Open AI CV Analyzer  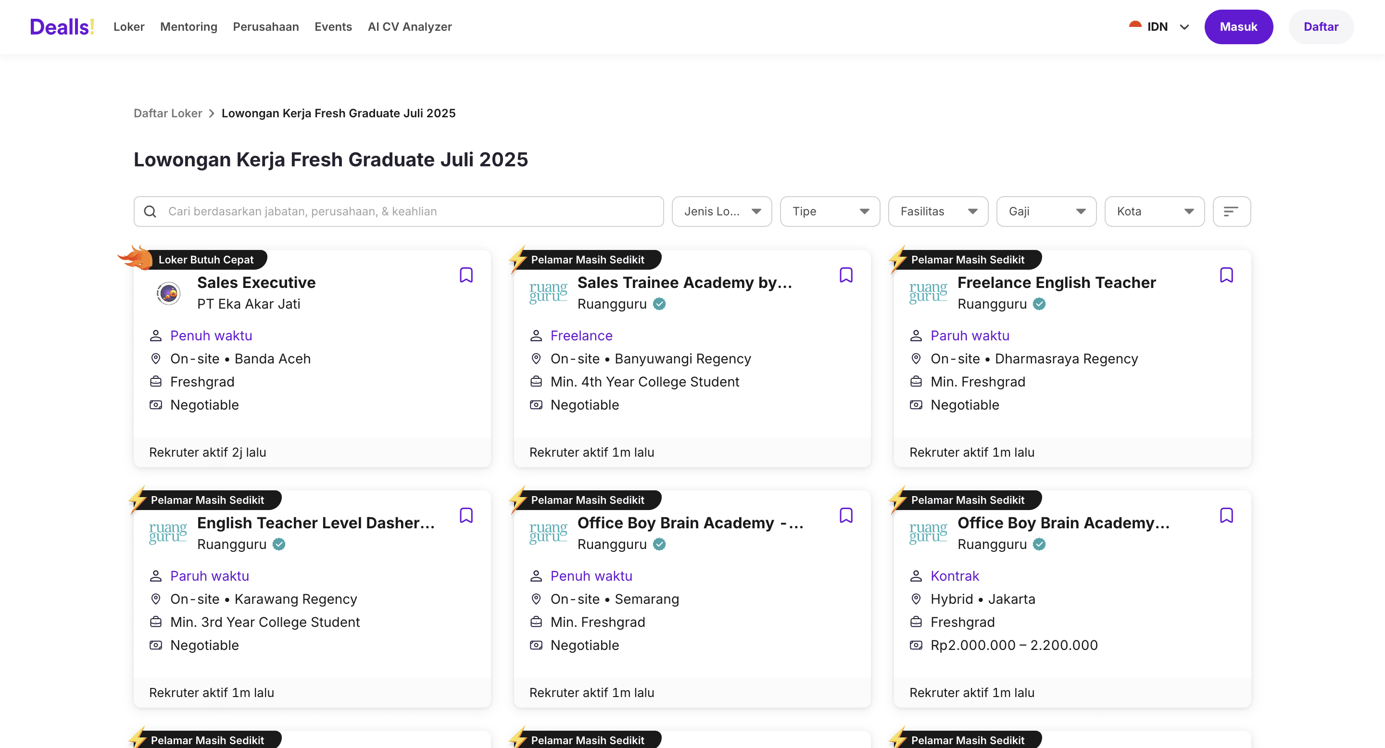point(410,27)
